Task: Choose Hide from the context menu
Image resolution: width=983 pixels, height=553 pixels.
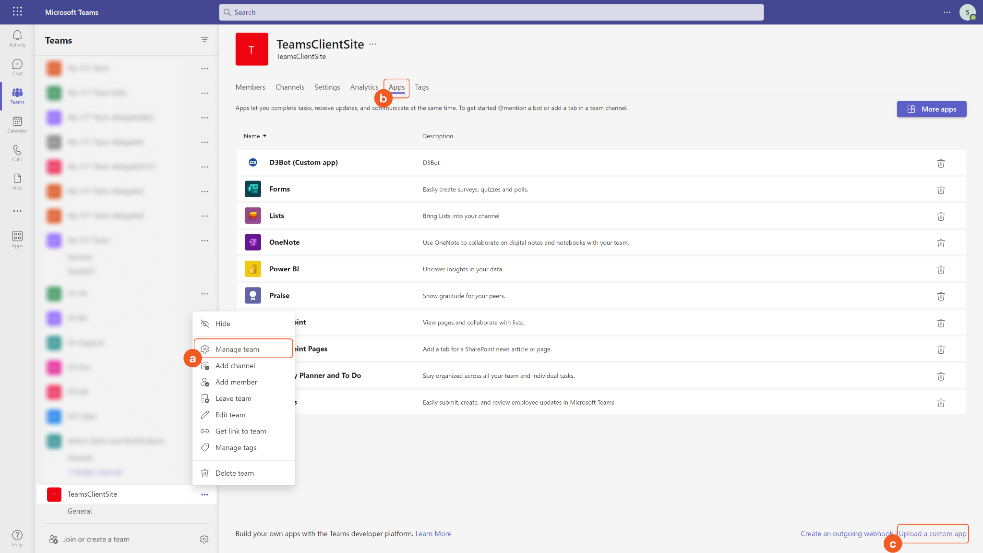Action: tap(243, 324)
